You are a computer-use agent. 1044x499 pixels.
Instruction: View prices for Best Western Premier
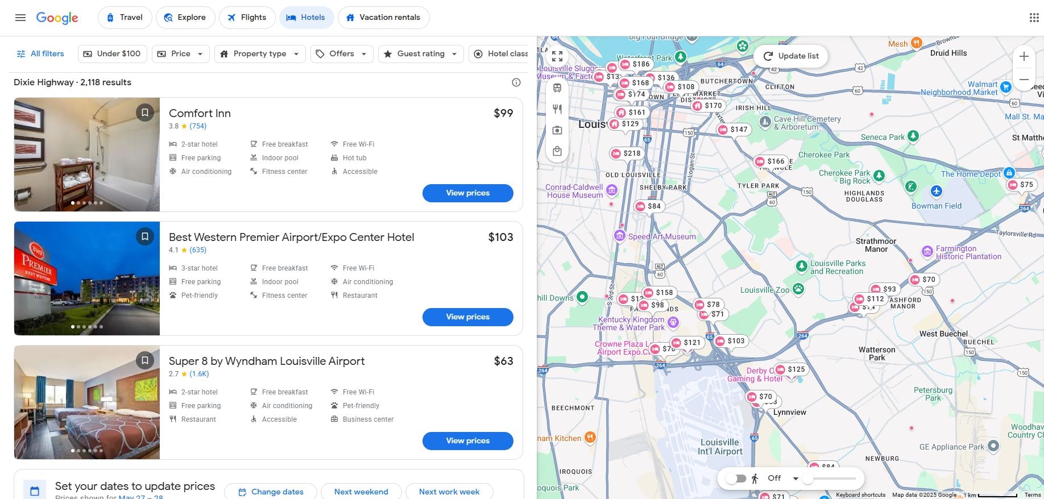(x=467, y=317)
